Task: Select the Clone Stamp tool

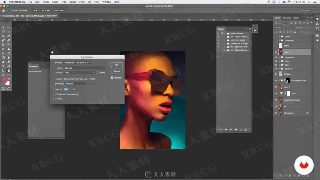Action: 9,49
